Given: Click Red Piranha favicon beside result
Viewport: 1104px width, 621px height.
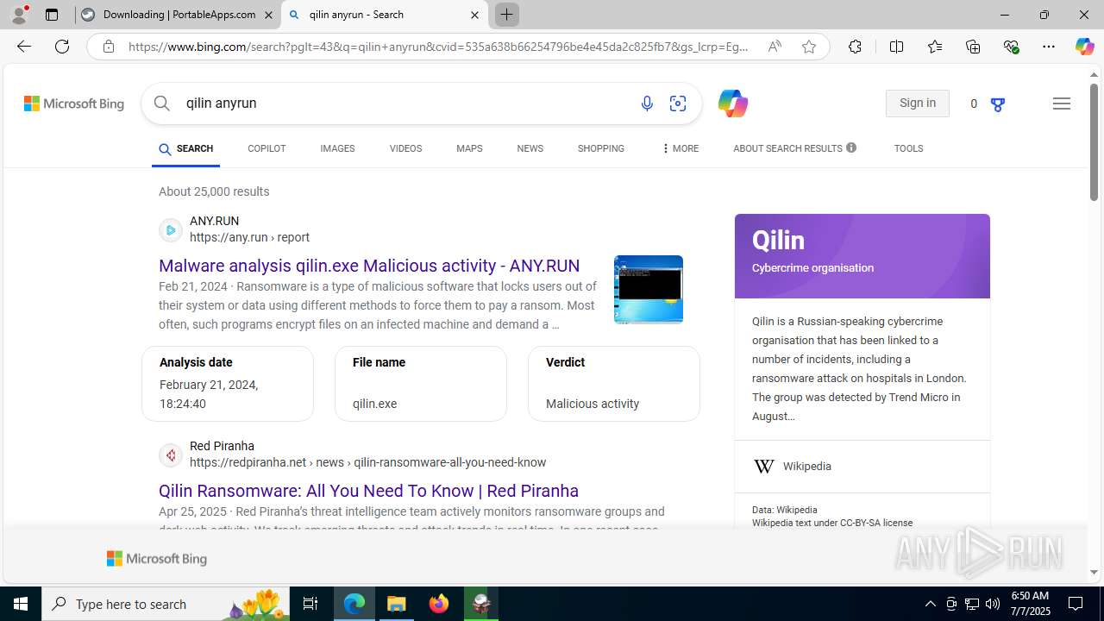Looking at the screenshot, I should coord(171,455).
